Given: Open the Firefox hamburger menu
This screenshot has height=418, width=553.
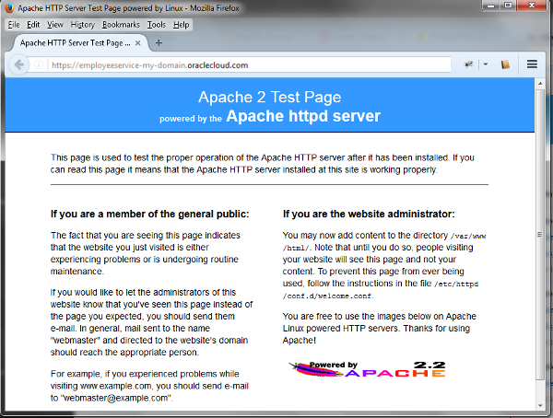Looking at the screenshot, I should [x=532, y=64].
